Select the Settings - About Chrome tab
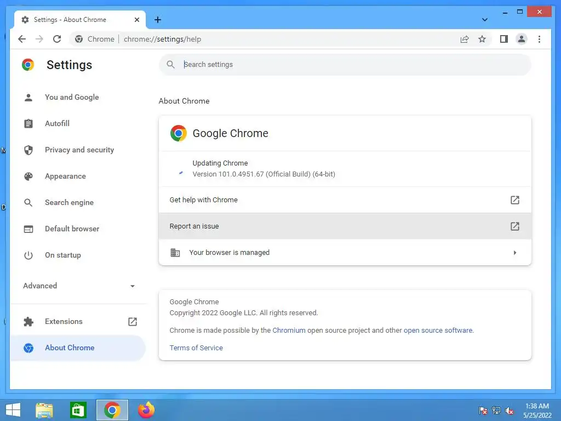Image resolution: width=561 pixels, height=421 pixels. point(80,20)
